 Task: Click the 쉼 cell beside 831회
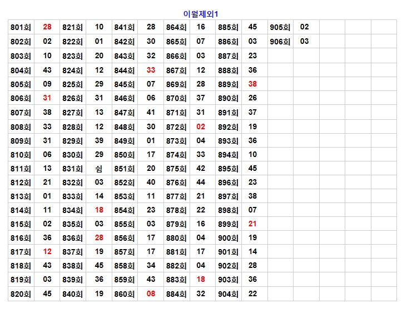(x=99, y=168)
